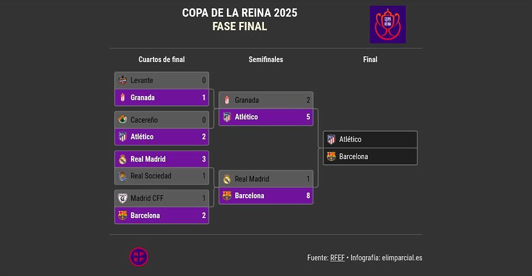Click Barcelona crest in the Final box
The height and width of the screenshot is (276, 532).
(x=331, y=157)
